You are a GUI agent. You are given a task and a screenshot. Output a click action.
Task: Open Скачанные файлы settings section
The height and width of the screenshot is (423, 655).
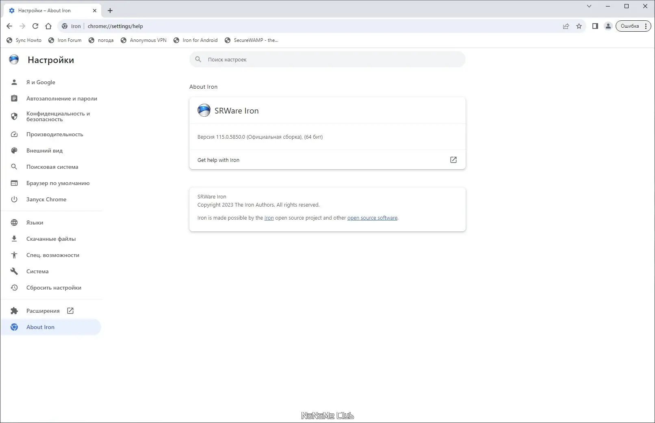51,239
